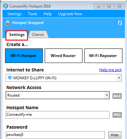Viewport: 127px width, 139px height.
Task: Open the Tools menu
Action: pos(32,14)
